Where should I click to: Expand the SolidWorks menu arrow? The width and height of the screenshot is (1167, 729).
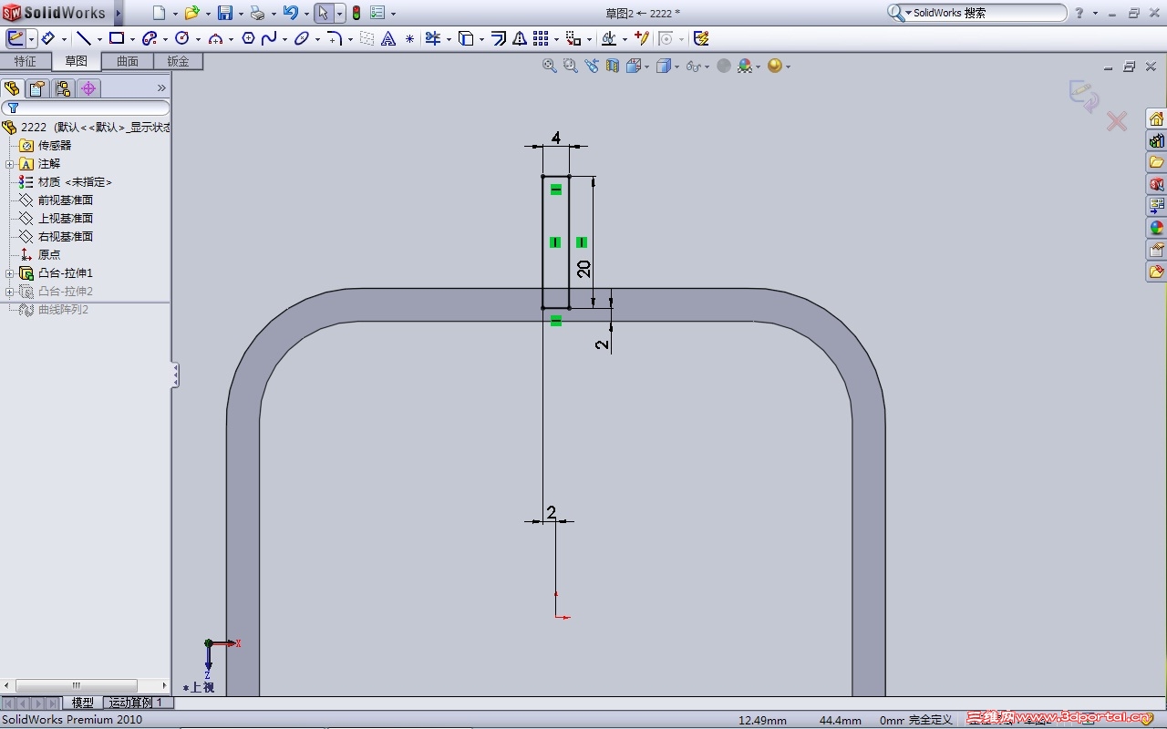pos(118,13)
